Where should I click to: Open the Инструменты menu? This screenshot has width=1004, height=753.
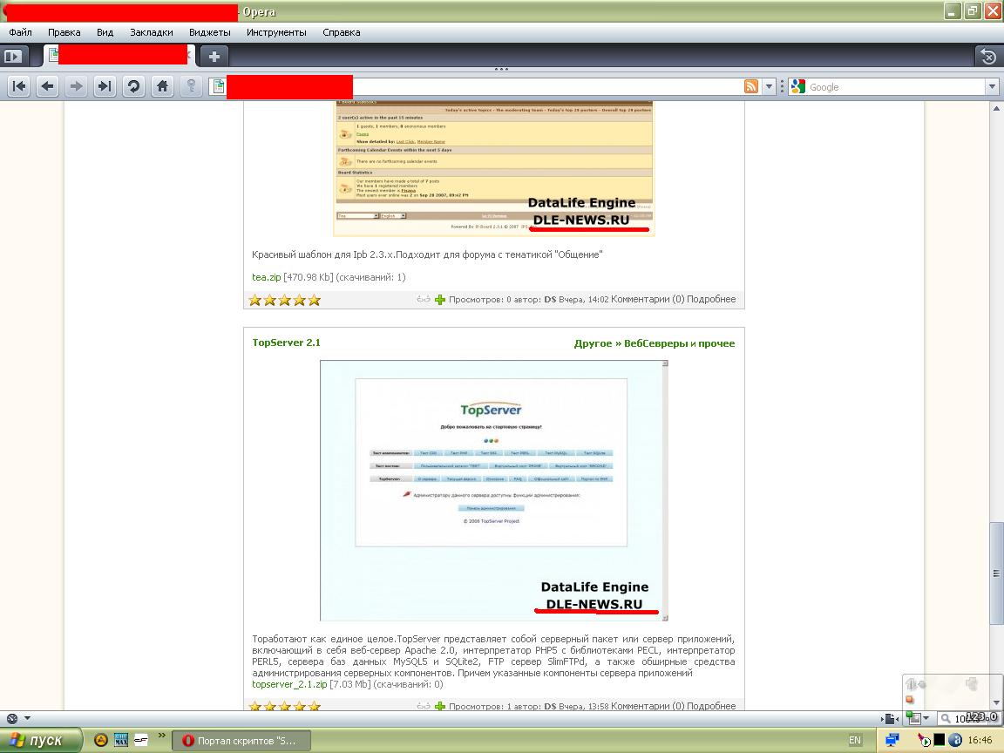click(x=276, y=32)
